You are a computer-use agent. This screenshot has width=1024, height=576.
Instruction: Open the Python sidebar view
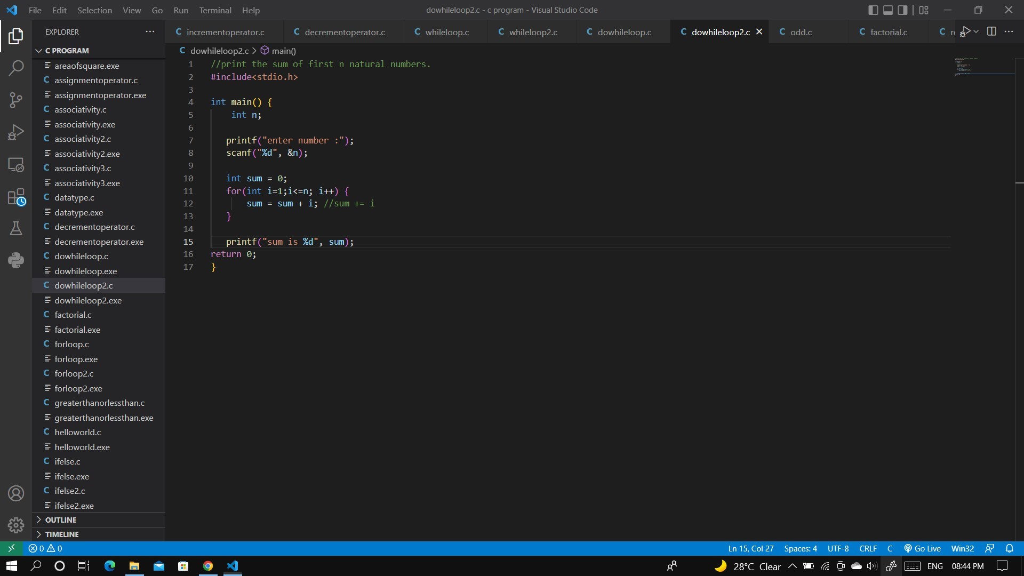pyautogui.click(x=16, y=260)
